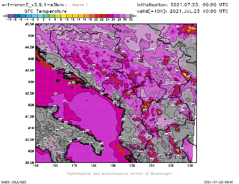239x184 pixels.
Task: Click the pale pink colorbar swatch between 30 and 32
Action: point(128,16)
